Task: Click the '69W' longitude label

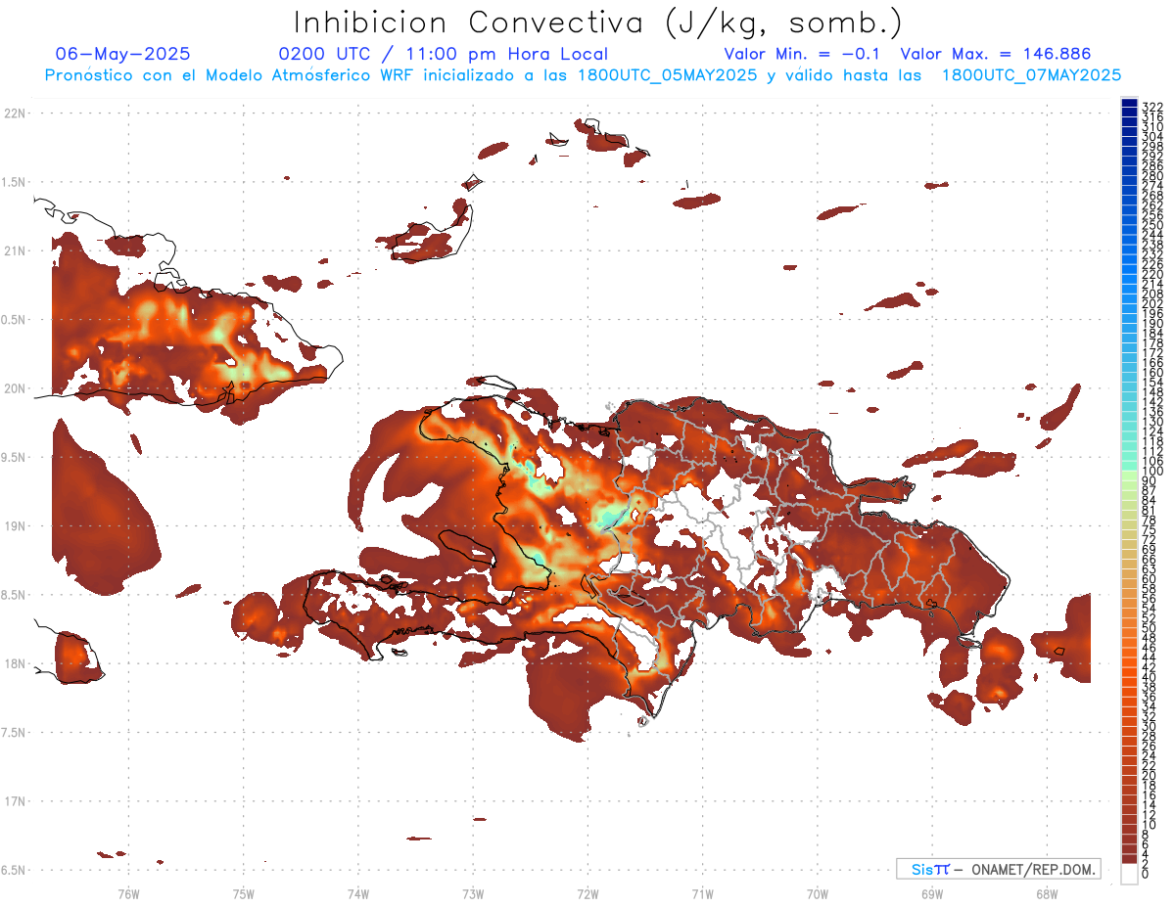Action: point(932,893)
